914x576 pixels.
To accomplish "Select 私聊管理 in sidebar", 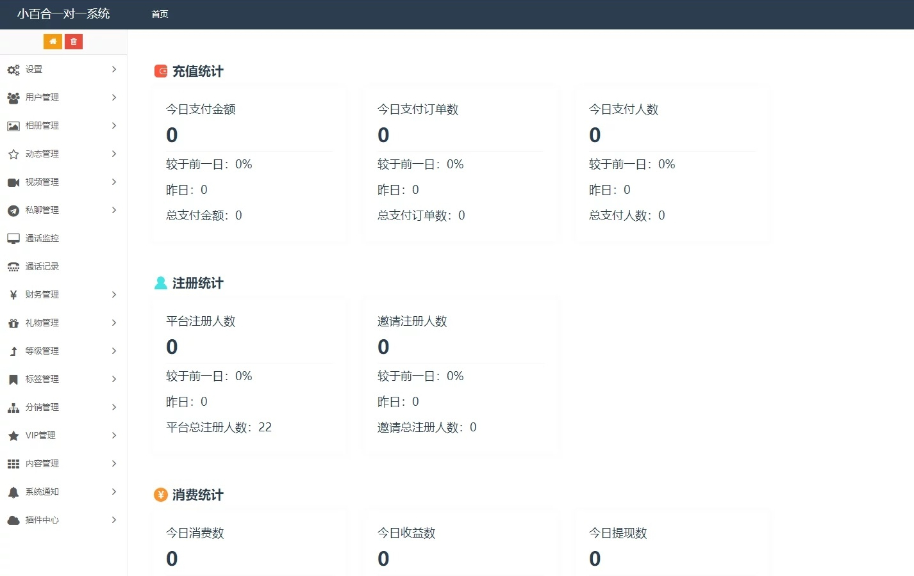I will [63, 210].
